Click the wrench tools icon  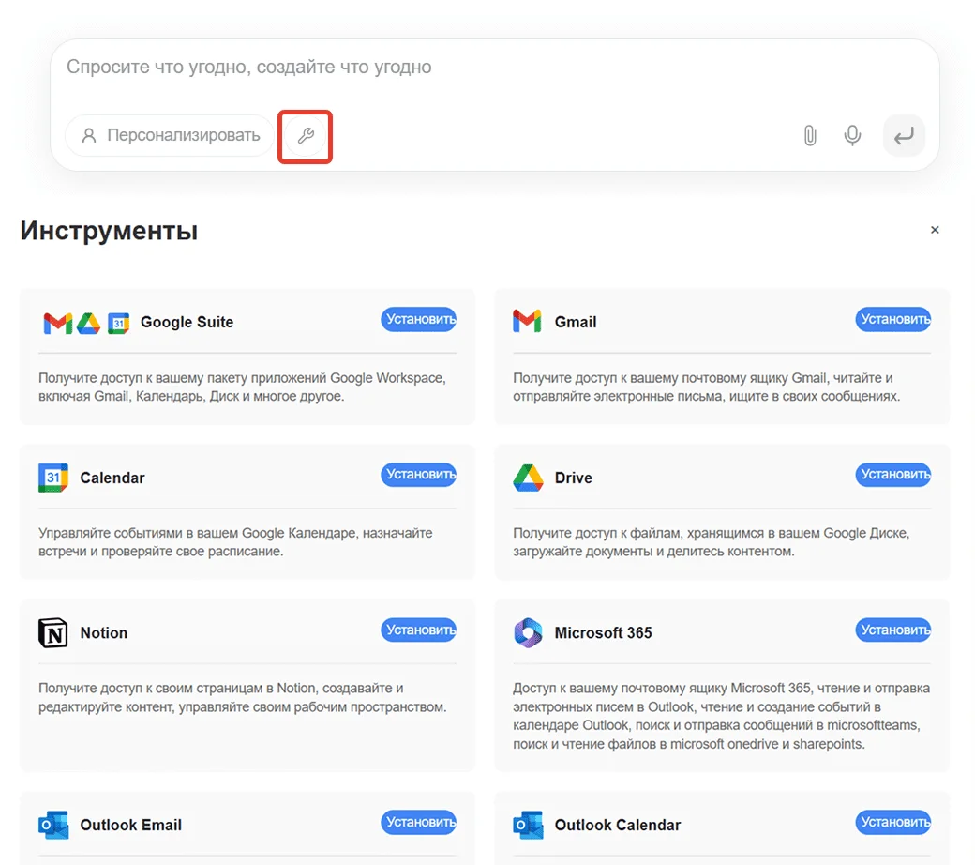[x=305, y=136]
